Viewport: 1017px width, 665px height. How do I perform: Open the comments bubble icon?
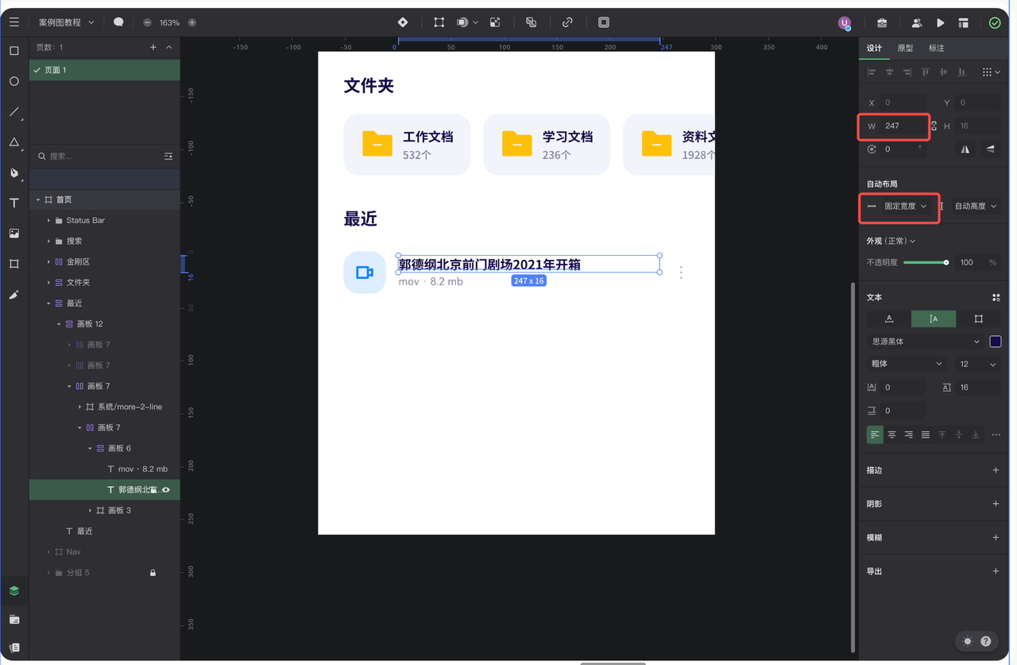pos(118,22)
